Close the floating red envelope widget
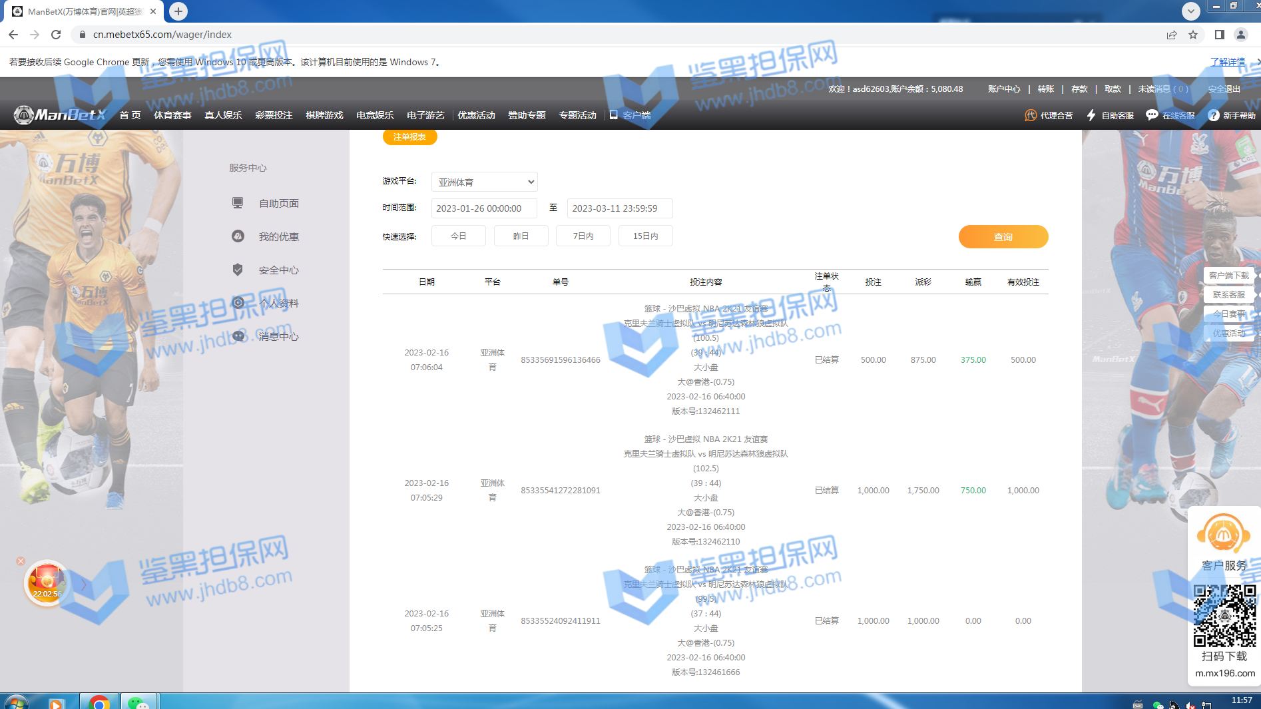Image resolution: width=1261 pixels, height=709 pixels. 21,561
